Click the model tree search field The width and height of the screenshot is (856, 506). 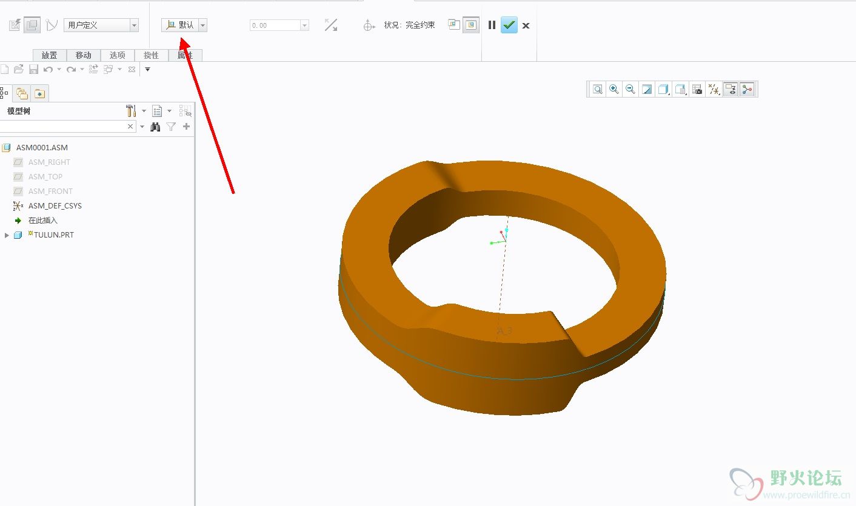pyautogui.click(x=62, y=127)
